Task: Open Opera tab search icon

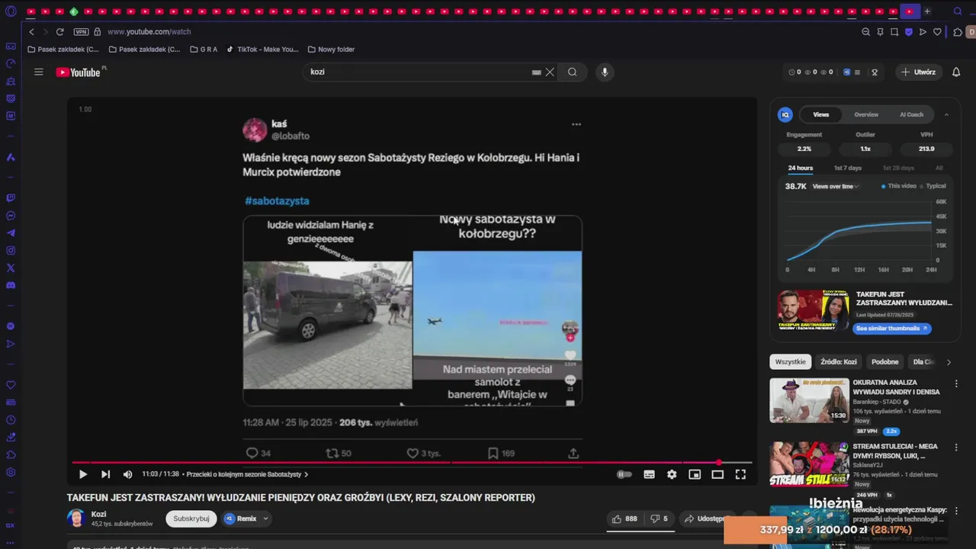Action: pos(958,11)
